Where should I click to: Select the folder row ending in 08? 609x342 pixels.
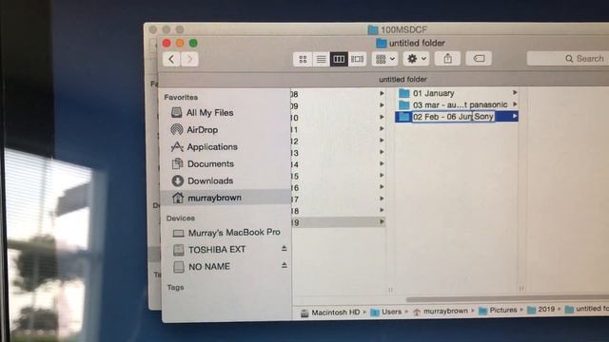(338, 94)
